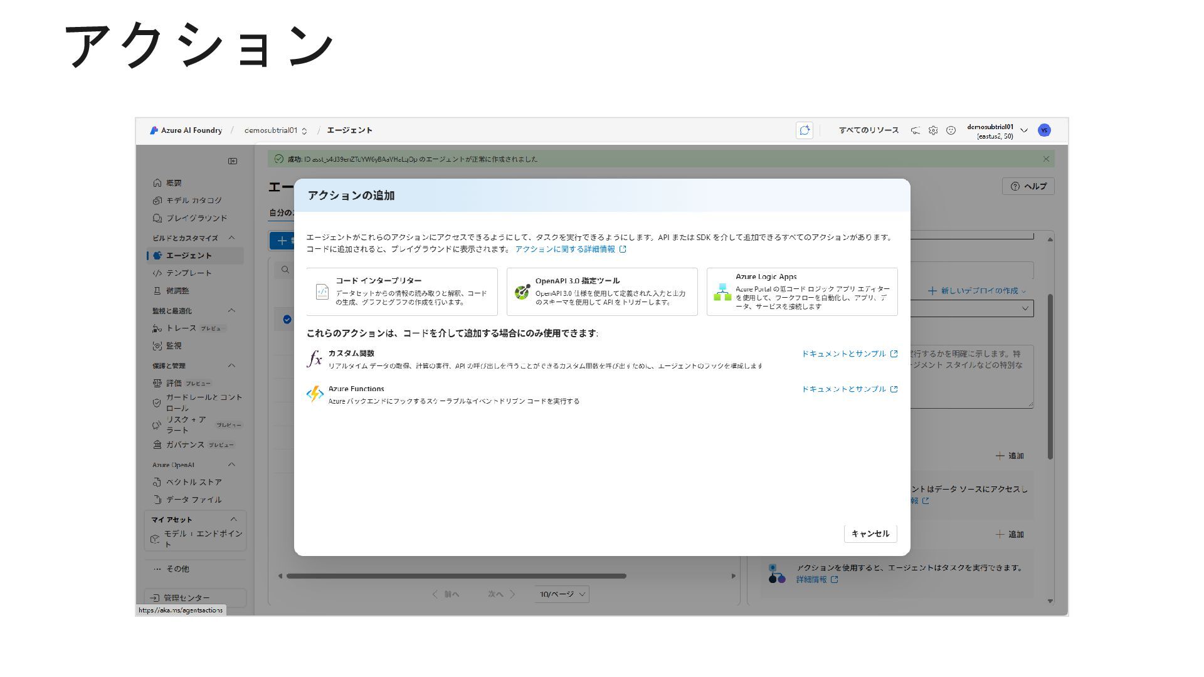Select the Azure Logic Apps card
Viewport: 1204px width, 677px height.
802,291
